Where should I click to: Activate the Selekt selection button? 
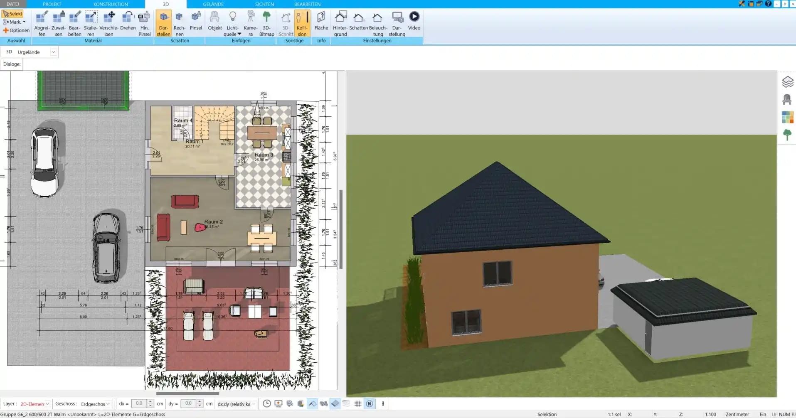(x=12, y=14)
